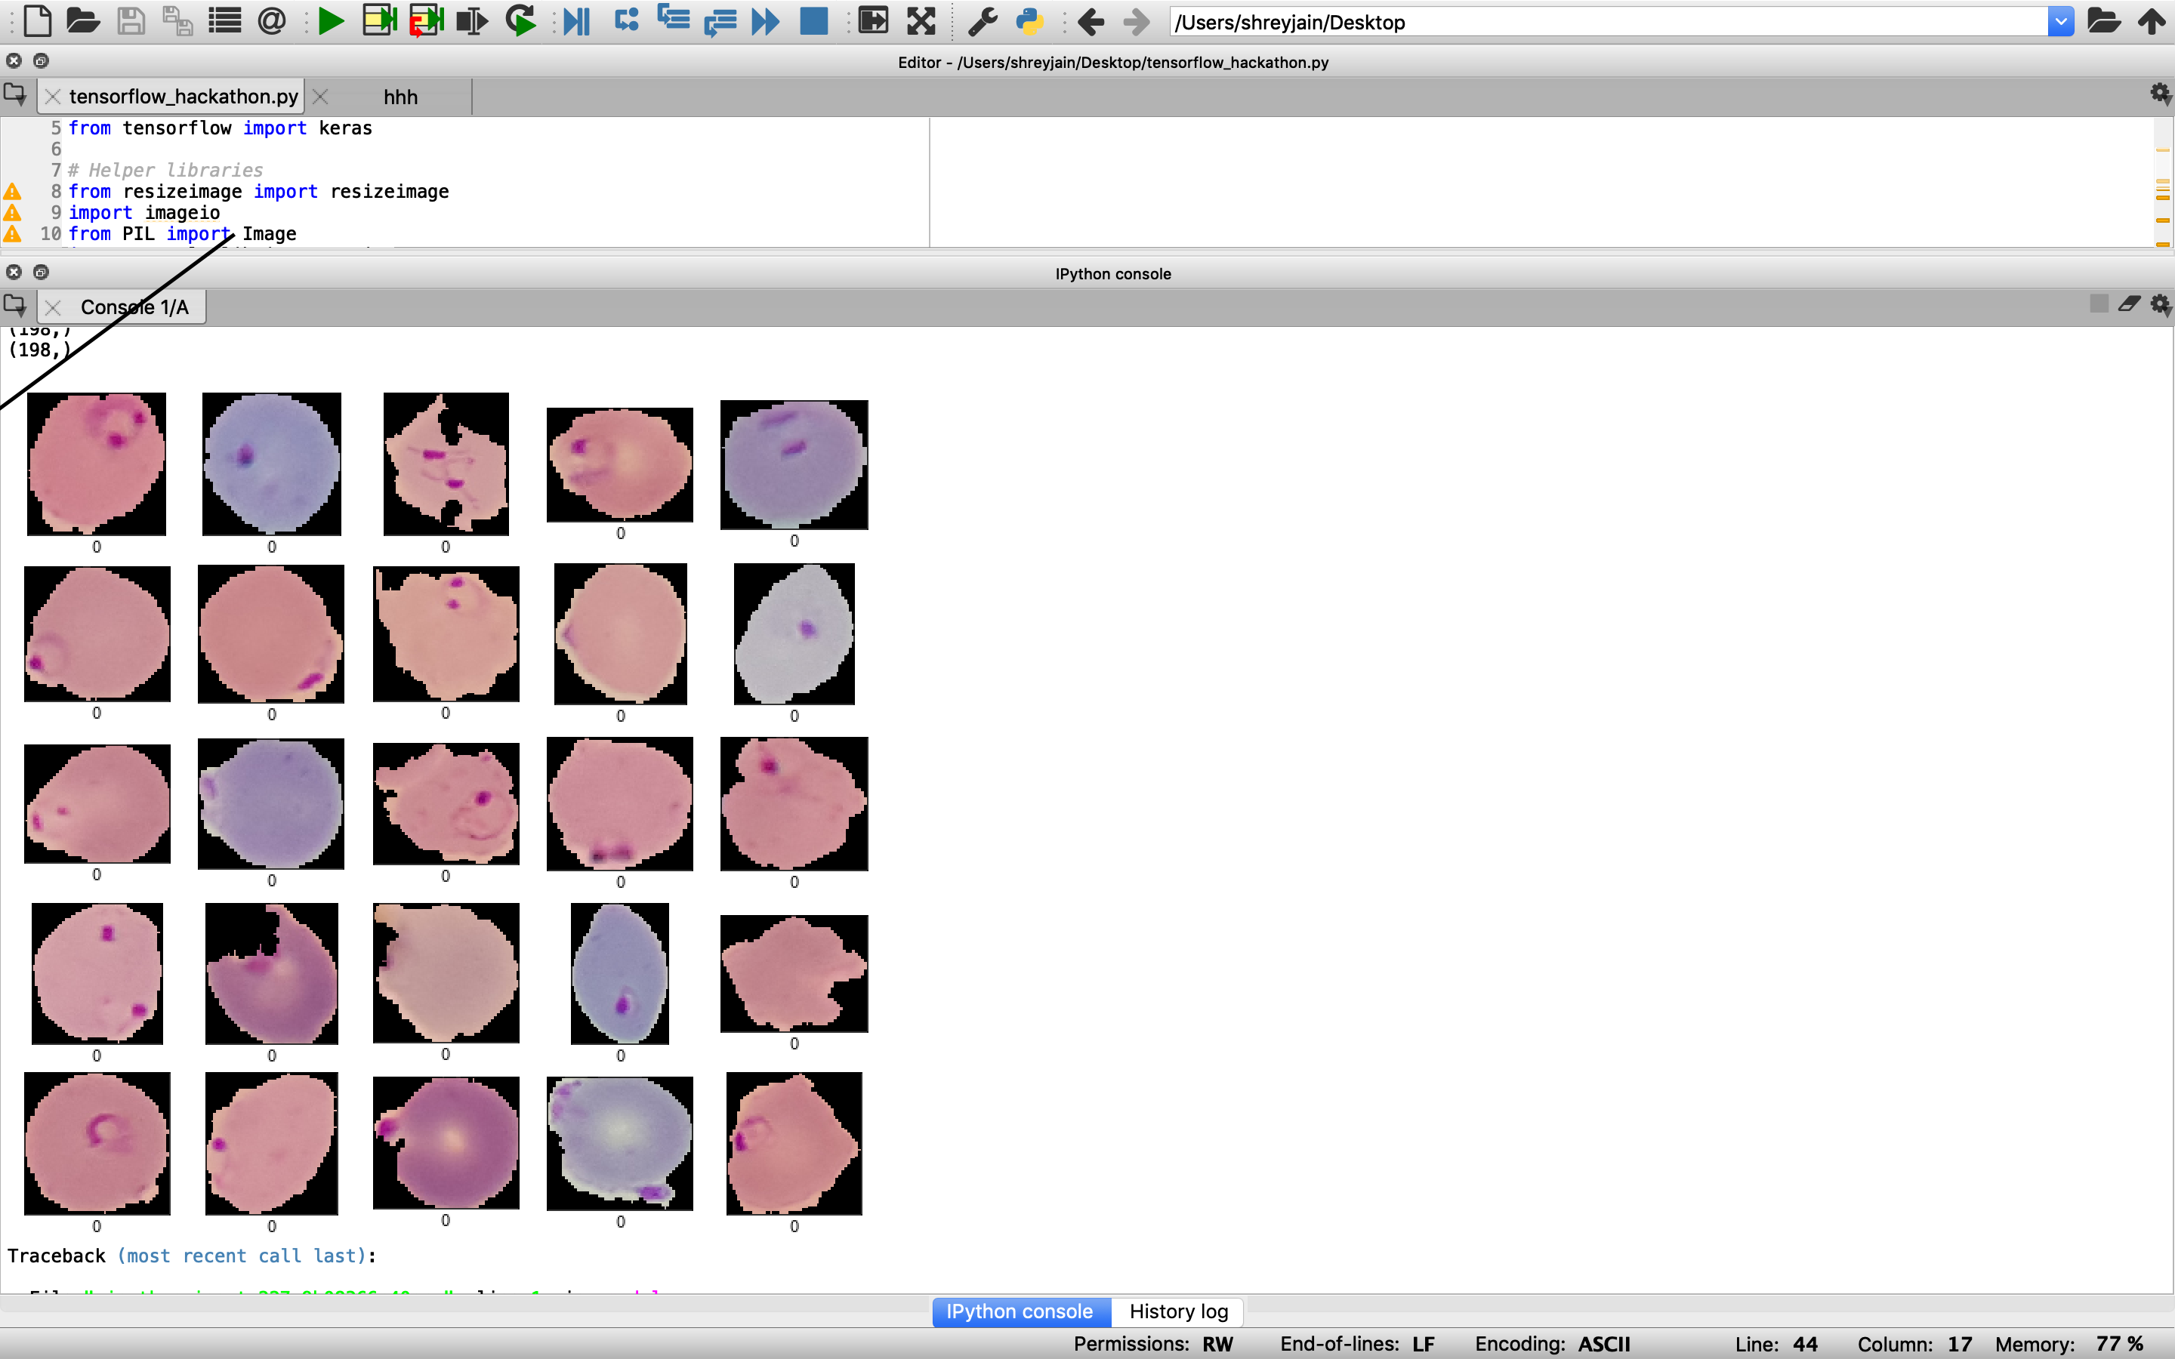2175x1359 pixels.
Task: Click the first cell image thumbnail
Action: click(x=96, y=464)
